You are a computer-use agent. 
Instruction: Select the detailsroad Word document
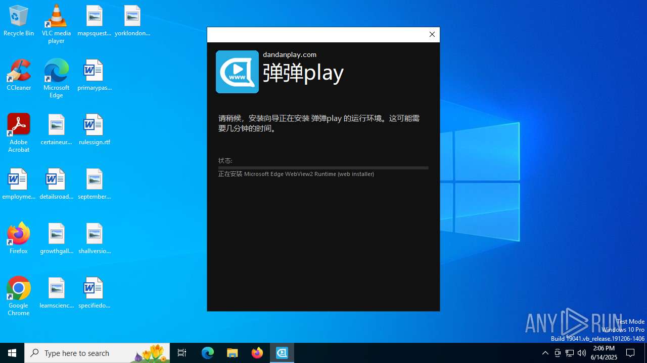[56, 185]
